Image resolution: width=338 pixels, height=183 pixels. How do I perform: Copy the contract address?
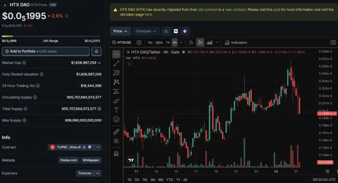pyautogui.click(x=84, y=147)
